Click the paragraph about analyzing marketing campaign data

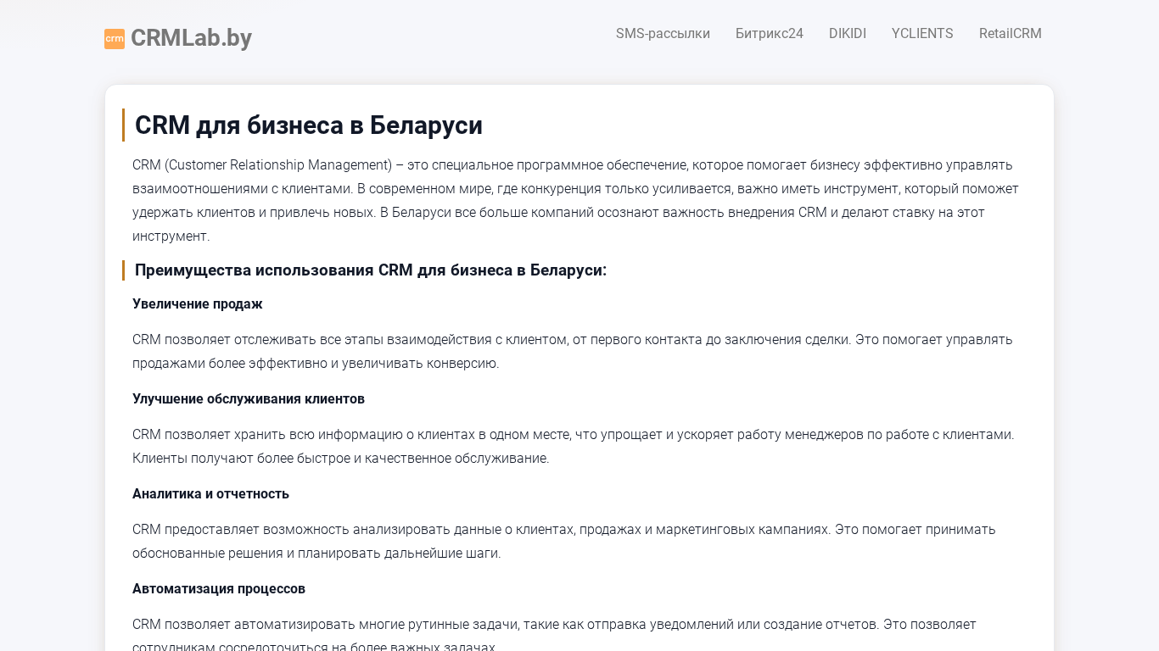564,541
